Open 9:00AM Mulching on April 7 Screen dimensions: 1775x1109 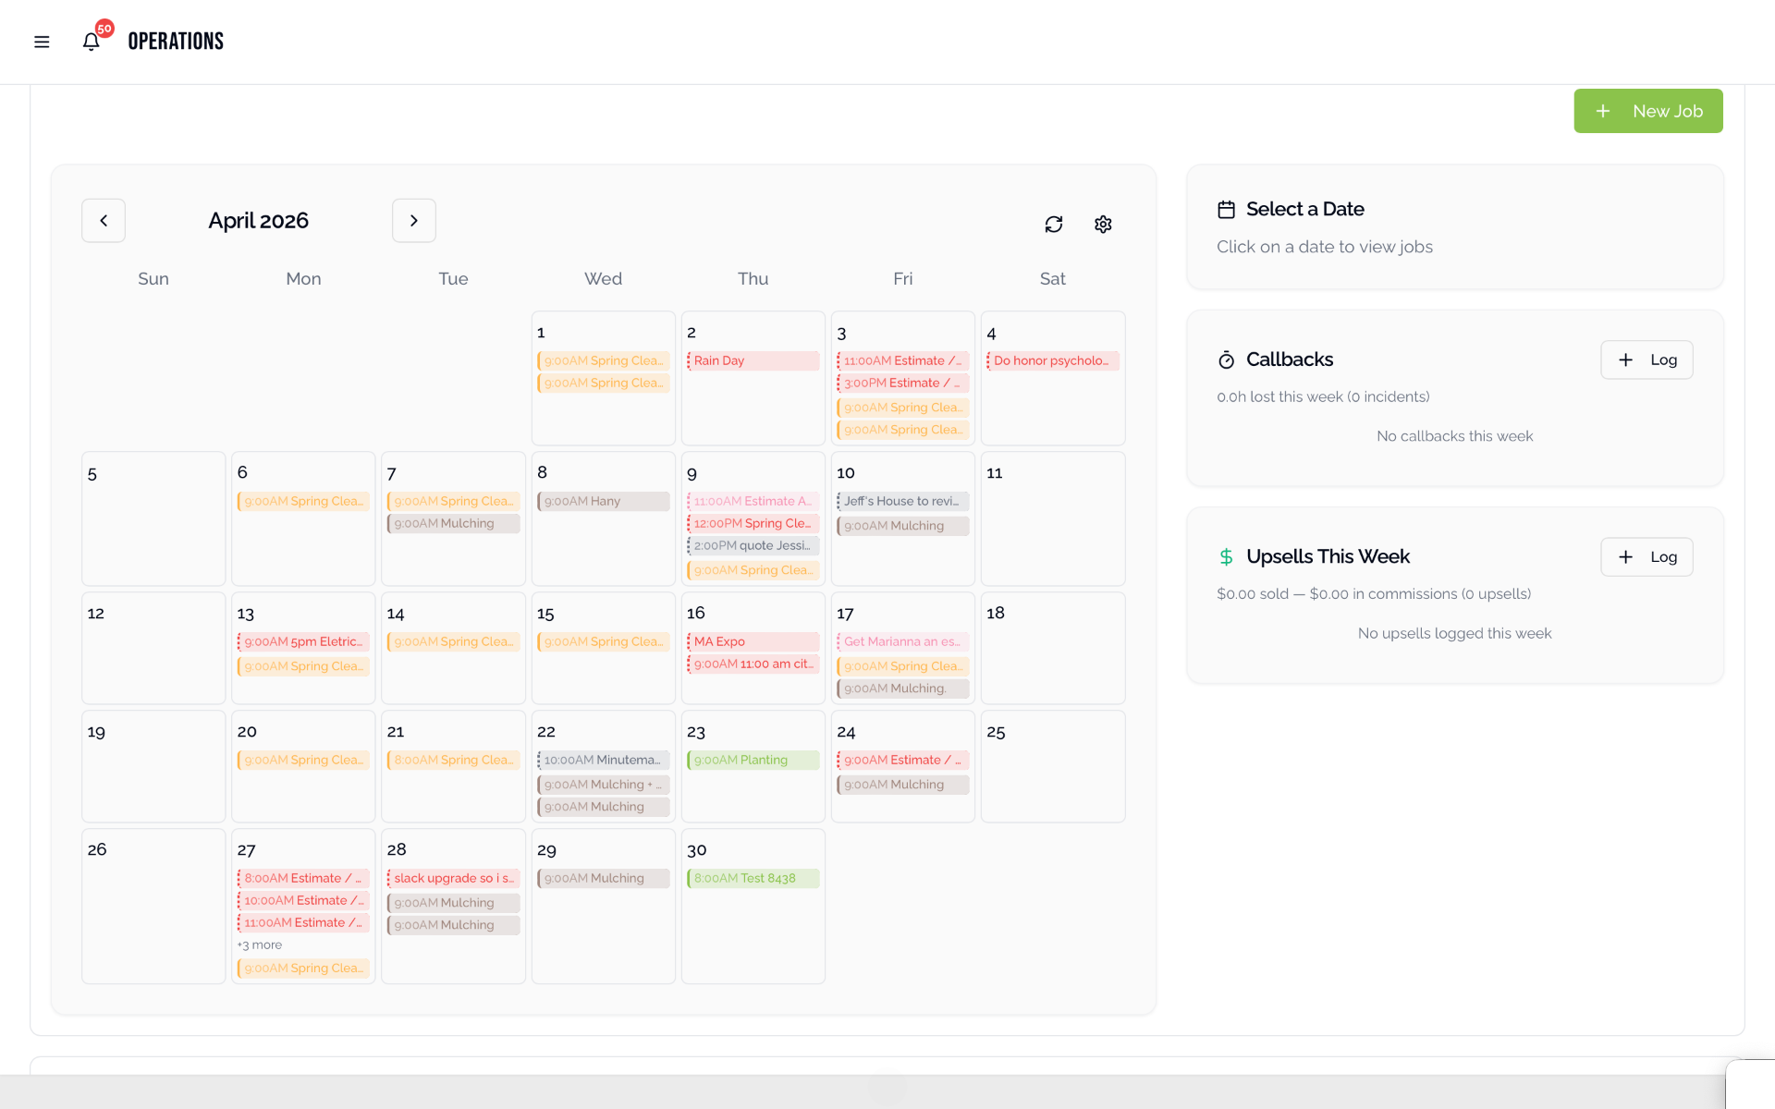(x=454, y=523)
